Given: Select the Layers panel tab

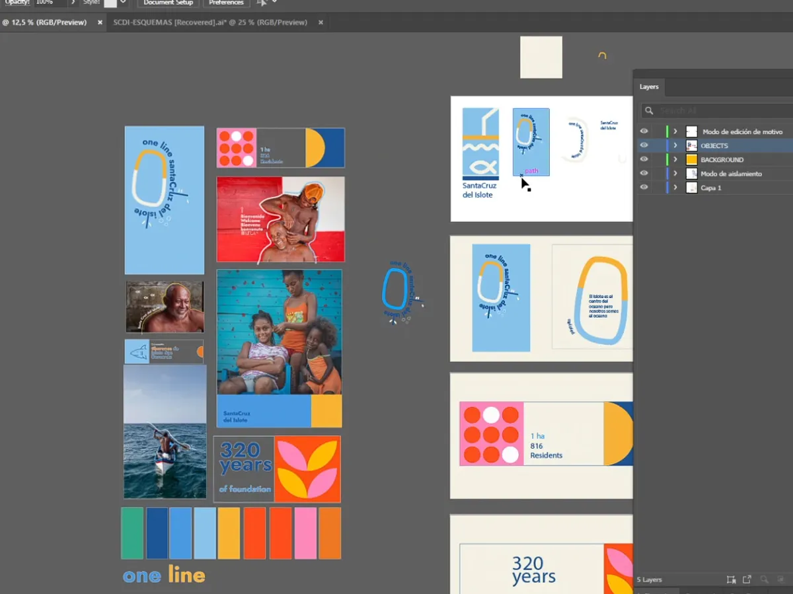Looking at the screenshot, I should [x=649, y=87].
